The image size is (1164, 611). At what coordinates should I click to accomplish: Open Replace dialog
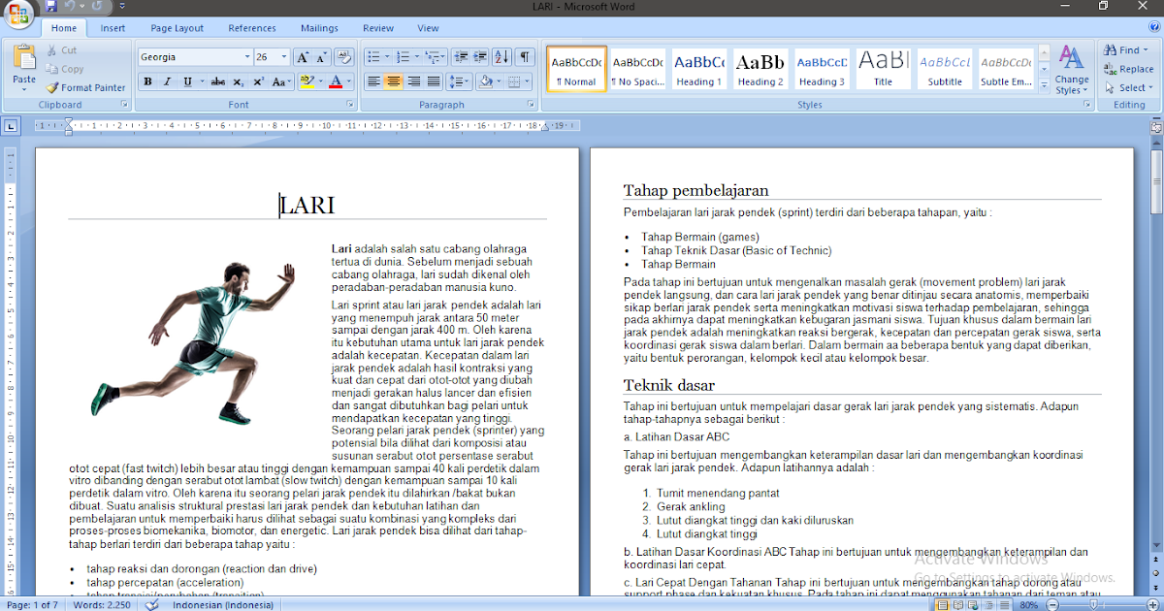(x=1128, y=69)
